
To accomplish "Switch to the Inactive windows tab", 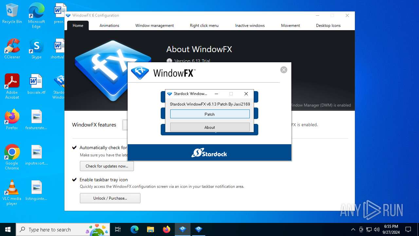I will click(250, 25).
